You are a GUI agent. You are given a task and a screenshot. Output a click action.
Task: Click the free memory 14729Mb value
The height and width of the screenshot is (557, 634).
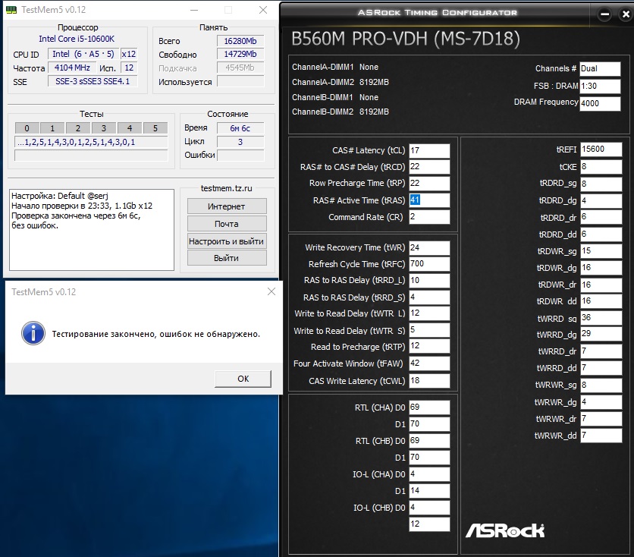240,54
